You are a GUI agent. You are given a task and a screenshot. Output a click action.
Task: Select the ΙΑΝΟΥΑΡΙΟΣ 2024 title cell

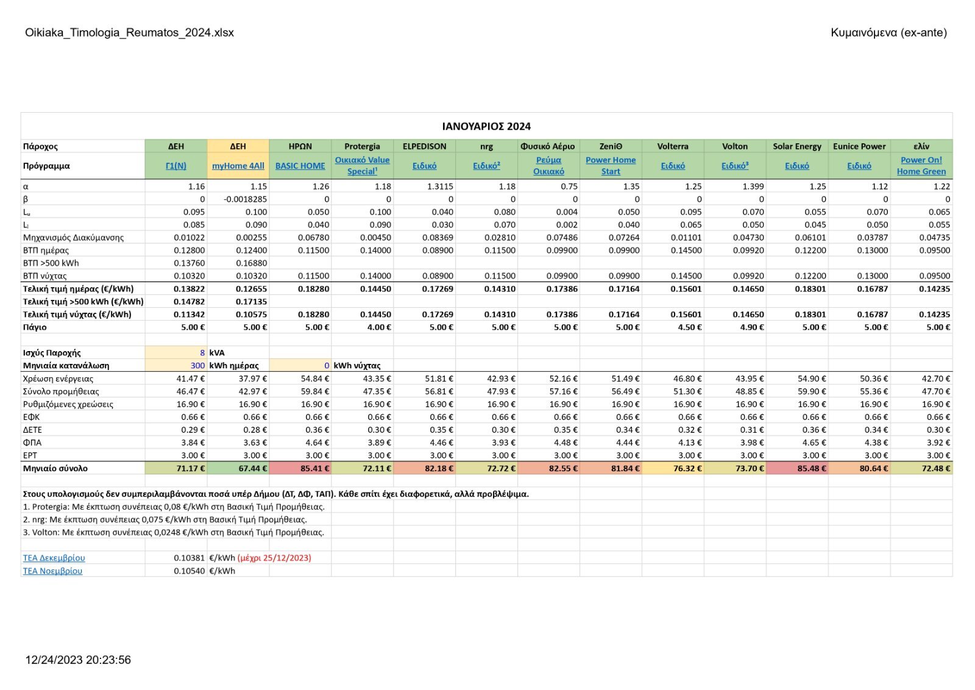[x=486, y=126]
